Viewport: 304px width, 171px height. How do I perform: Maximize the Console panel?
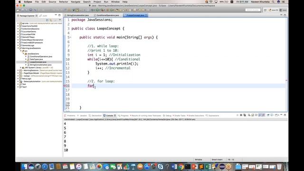pos(285,115)
